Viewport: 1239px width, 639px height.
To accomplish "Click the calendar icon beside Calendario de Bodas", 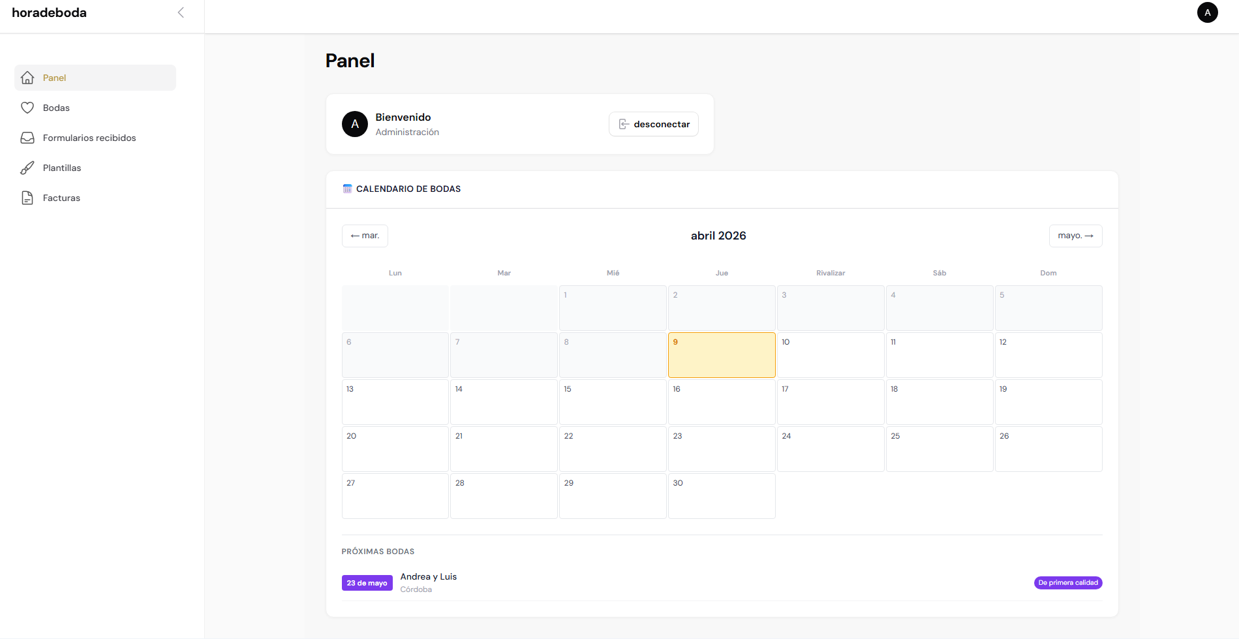I will [x=347, y=189].
